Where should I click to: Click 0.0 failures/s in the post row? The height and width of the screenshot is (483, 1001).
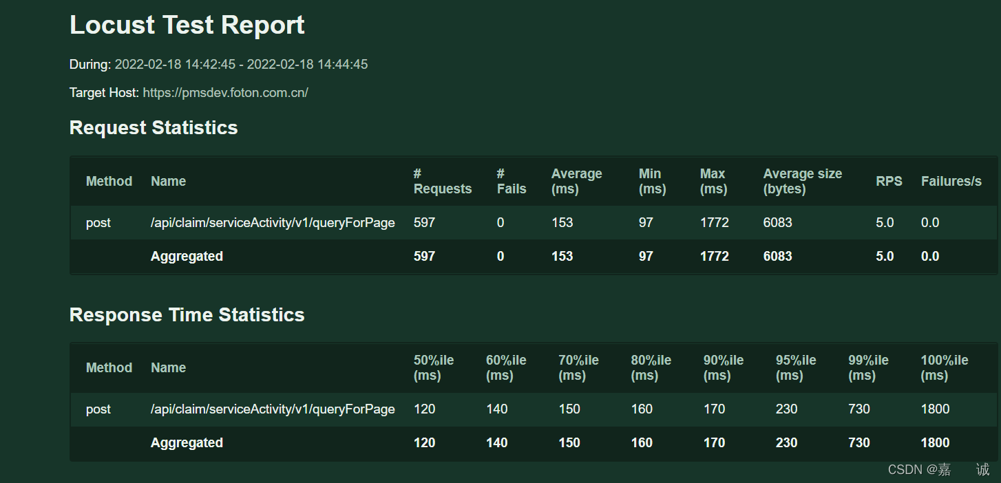click(x=930, y=223)
